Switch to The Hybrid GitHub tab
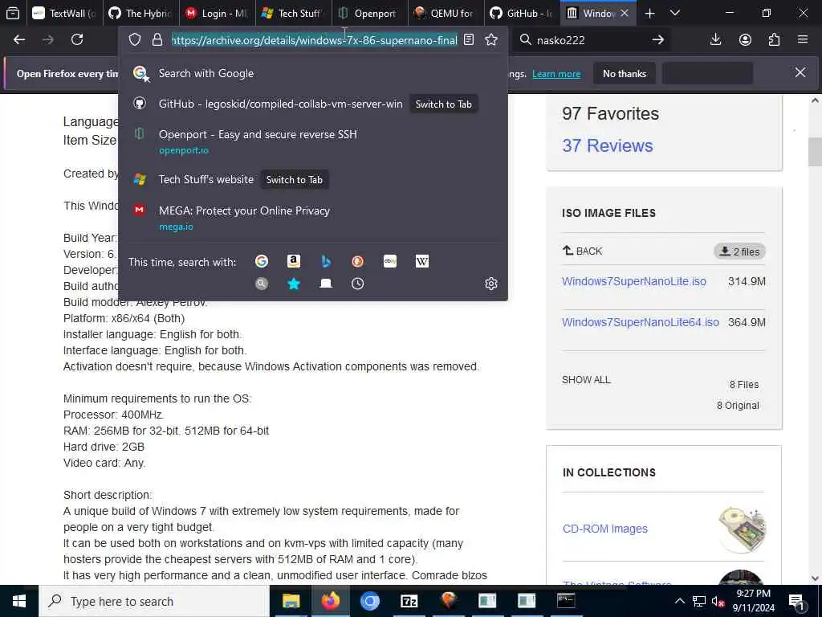Viewport: 822px width, 617px height. 140,13
